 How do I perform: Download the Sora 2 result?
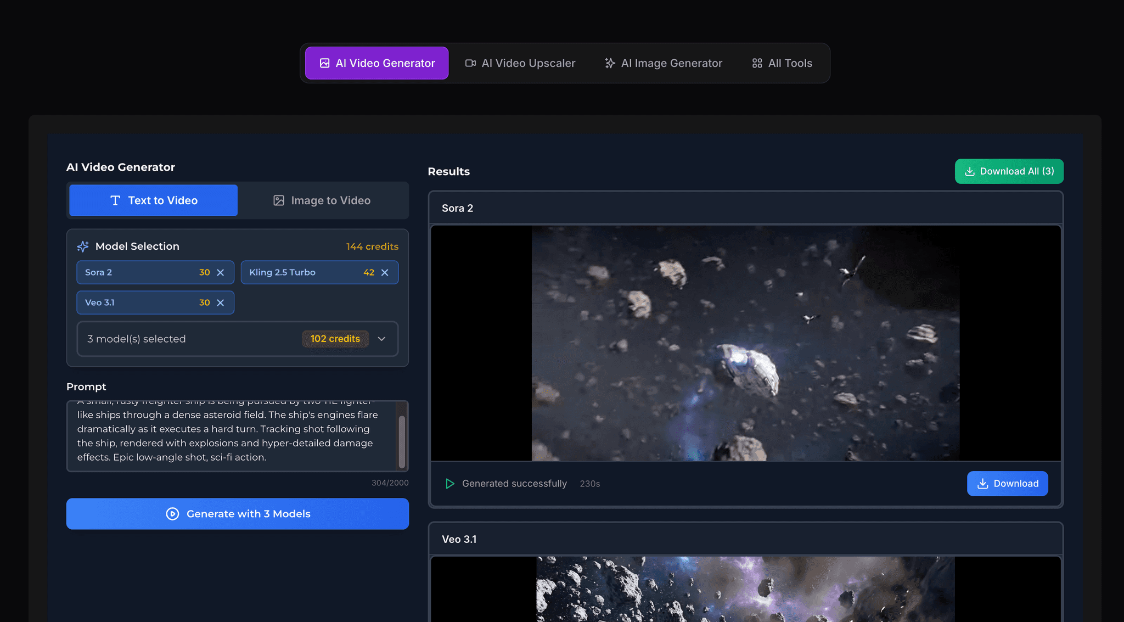click(x=1007, y=484)
